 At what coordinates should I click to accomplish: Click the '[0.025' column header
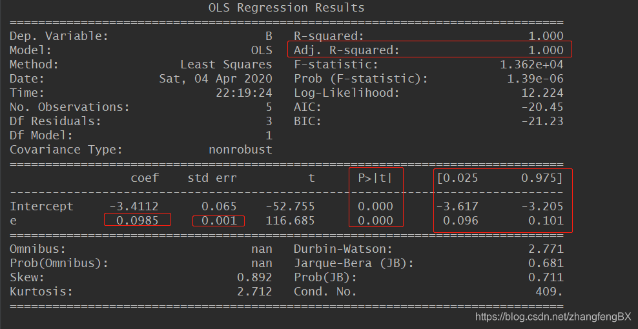[457, 178]
